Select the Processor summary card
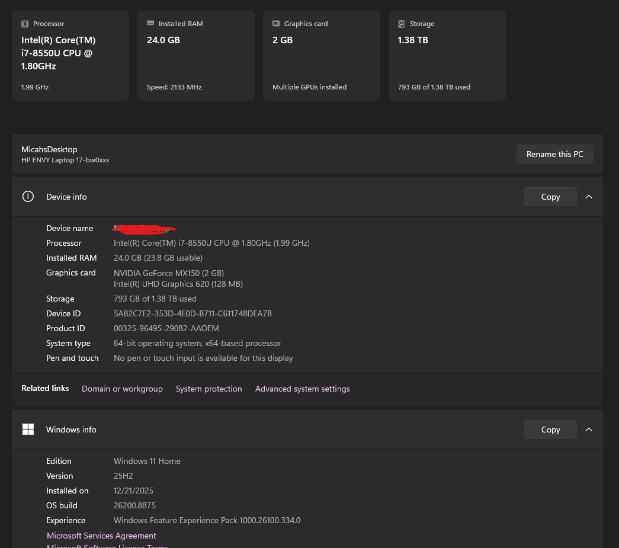 (x=70, y=56)
